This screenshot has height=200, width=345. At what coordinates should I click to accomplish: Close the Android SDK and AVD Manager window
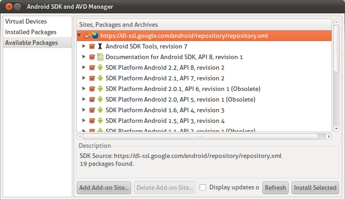(9, 6)
